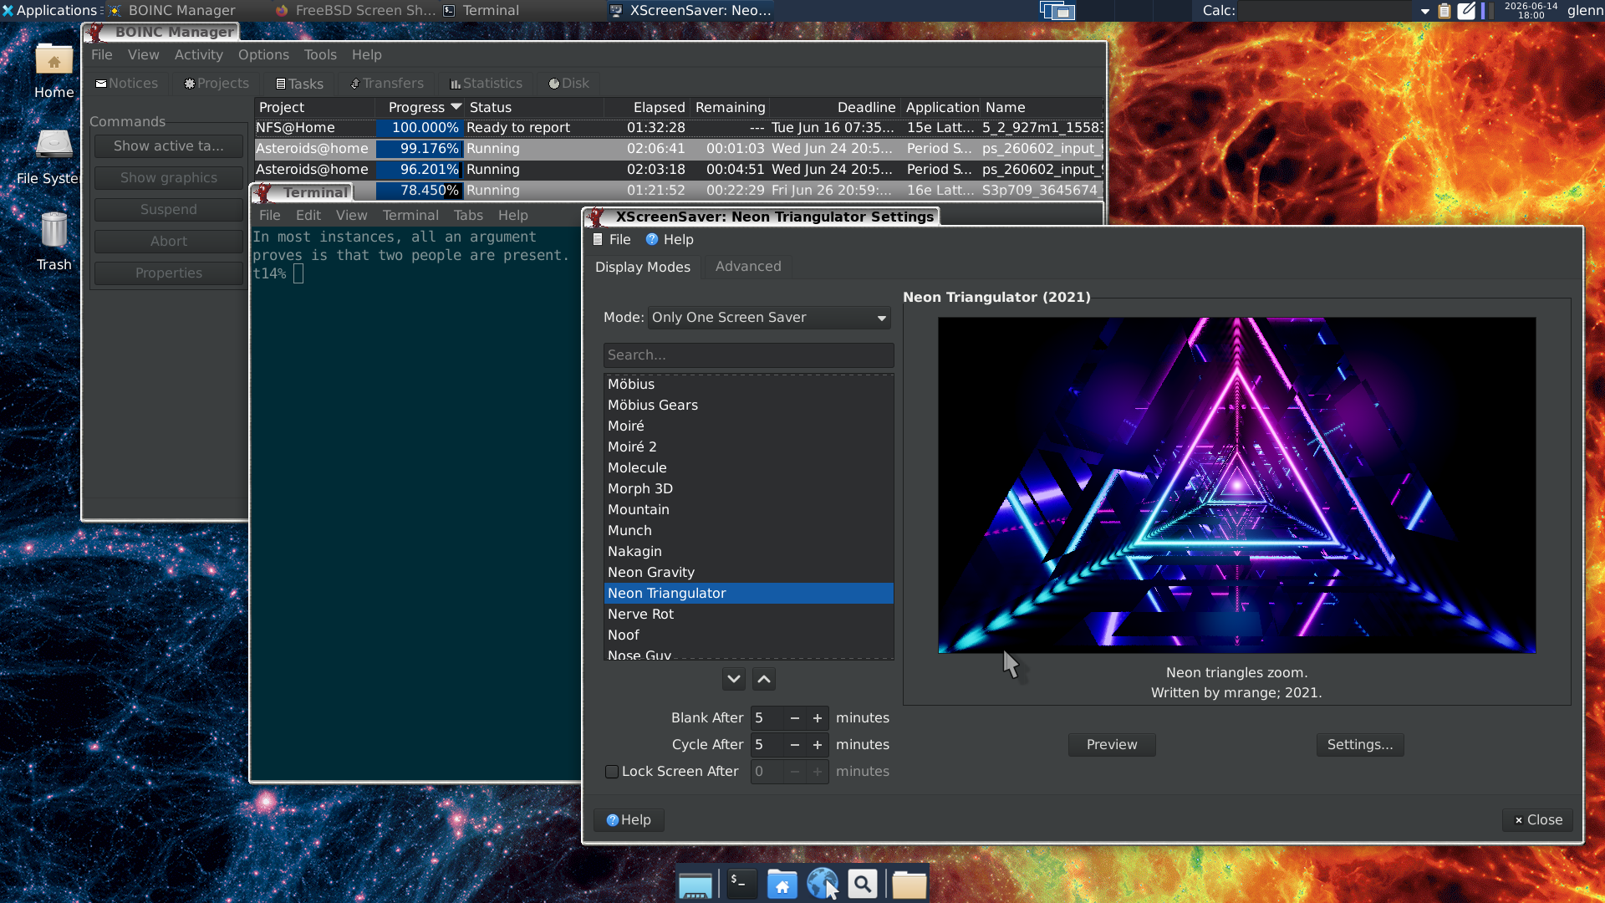Click the 96.201% progress bar for Asteroids@home

419,170
